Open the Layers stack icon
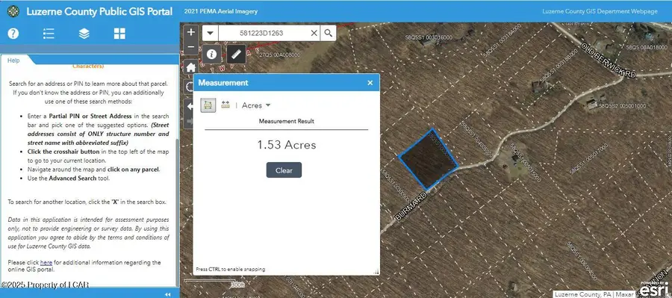This screenshot has width=672, height=298. click(84, 34)
